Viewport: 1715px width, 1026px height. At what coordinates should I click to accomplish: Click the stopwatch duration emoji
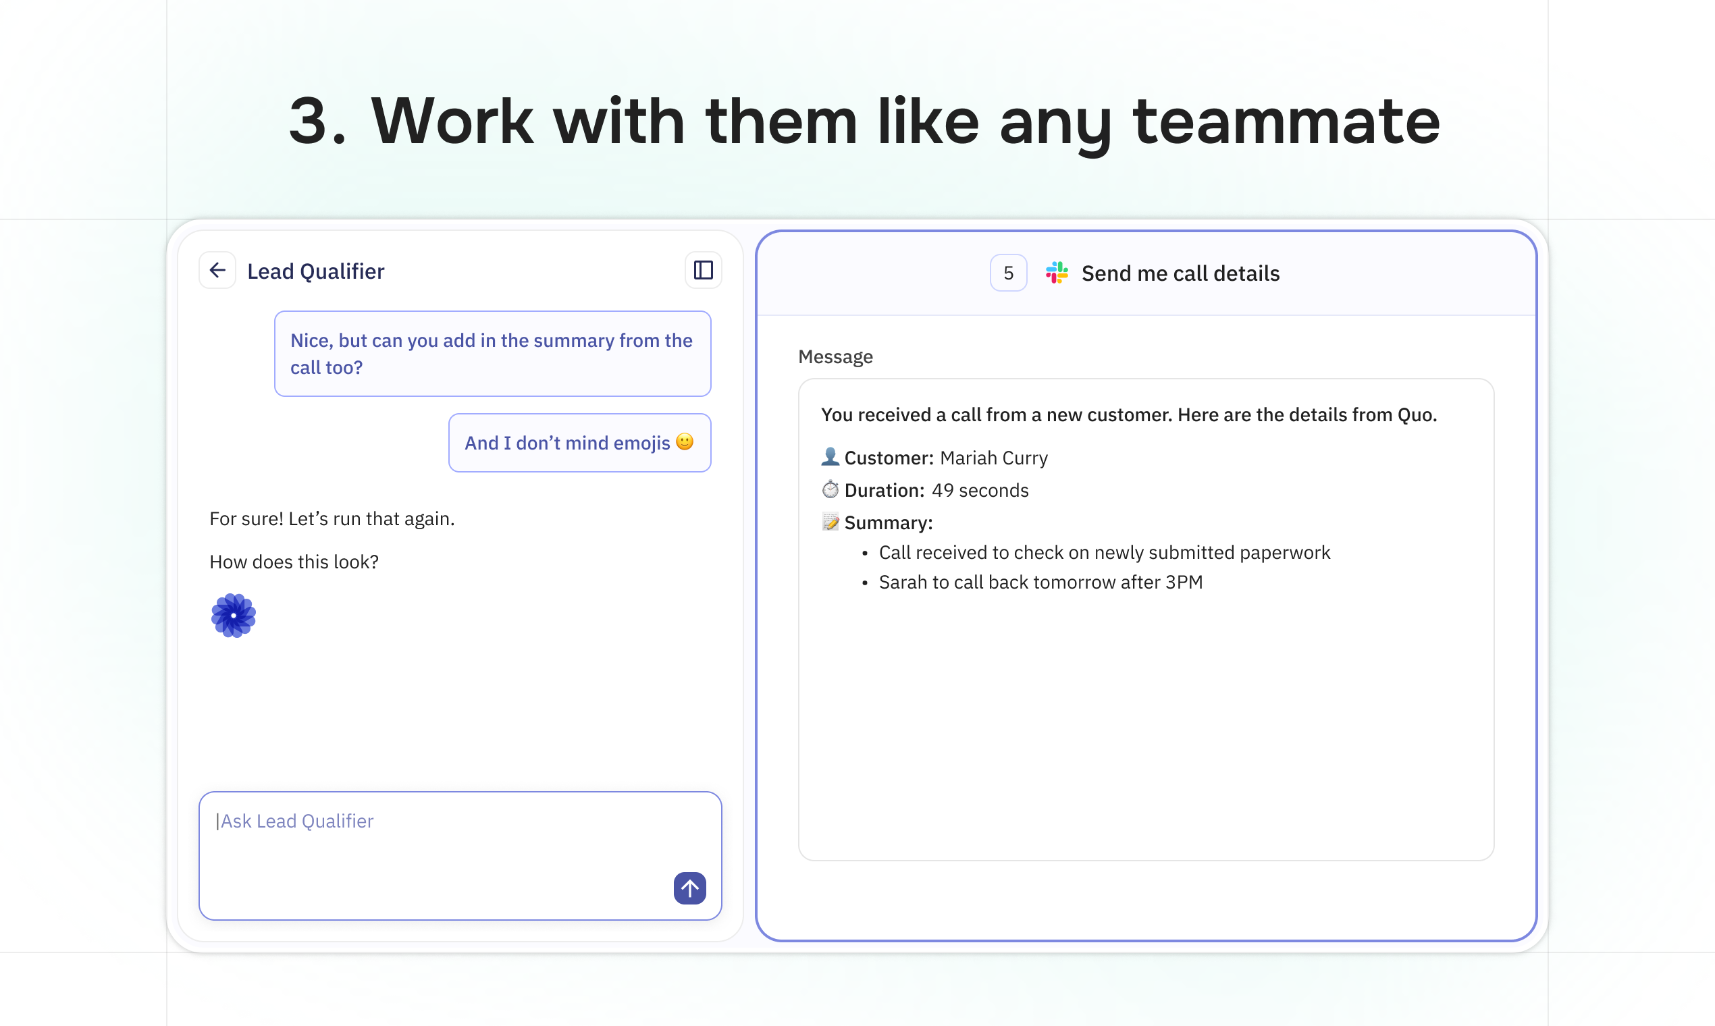(x=830, y=489)
